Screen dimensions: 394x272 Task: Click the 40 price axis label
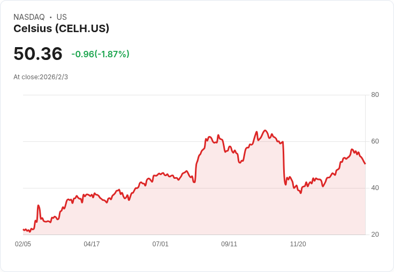(375, 188)
